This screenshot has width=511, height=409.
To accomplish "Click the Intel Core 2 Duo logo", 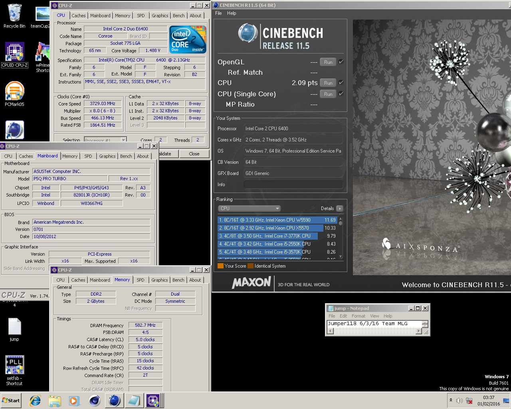I will click(x=188, y=40).
